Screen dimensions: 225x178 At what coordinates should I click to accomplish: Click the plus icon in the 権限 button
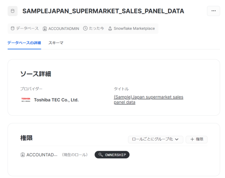[192, 139]
